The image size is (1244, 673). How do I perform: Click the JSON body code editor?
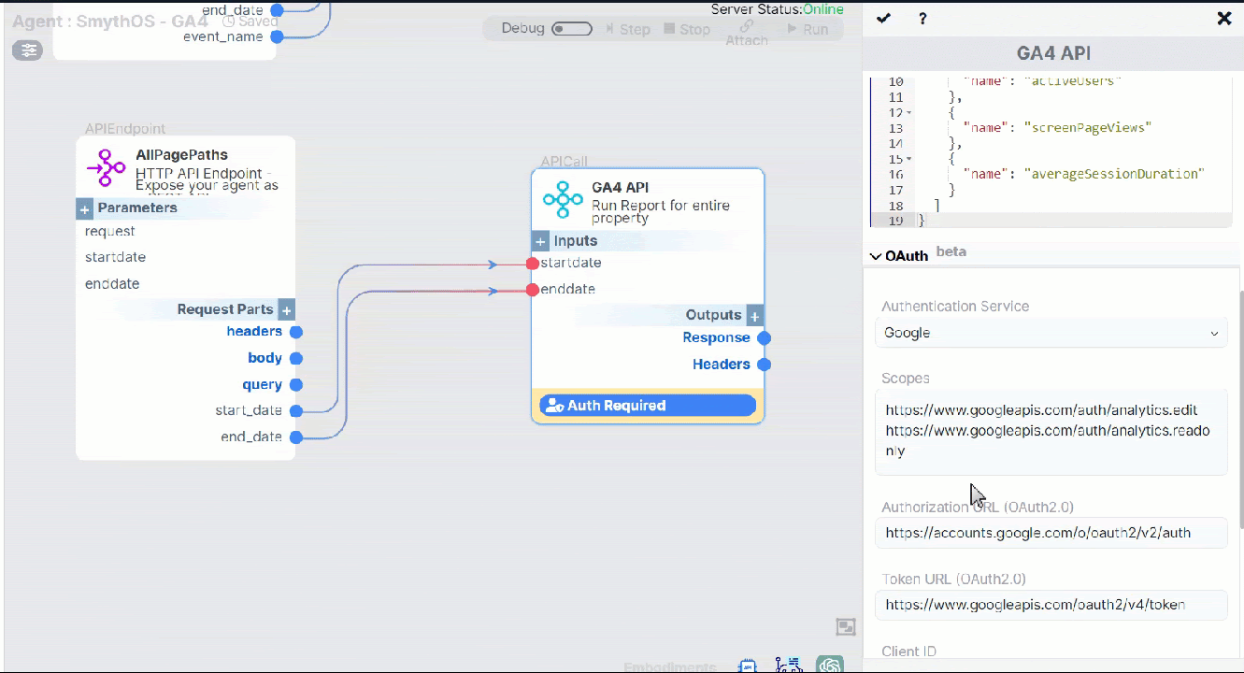click(x=1051, y=150)
